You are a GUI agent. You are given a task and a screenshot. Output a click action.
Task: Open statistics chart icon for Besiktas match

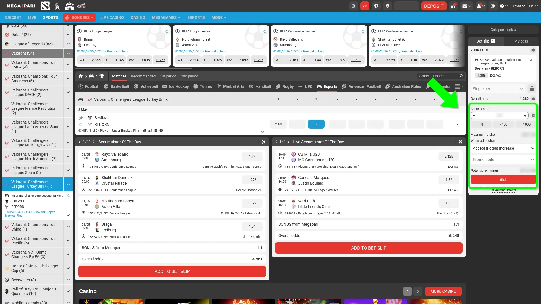click(x=144, y=131)
